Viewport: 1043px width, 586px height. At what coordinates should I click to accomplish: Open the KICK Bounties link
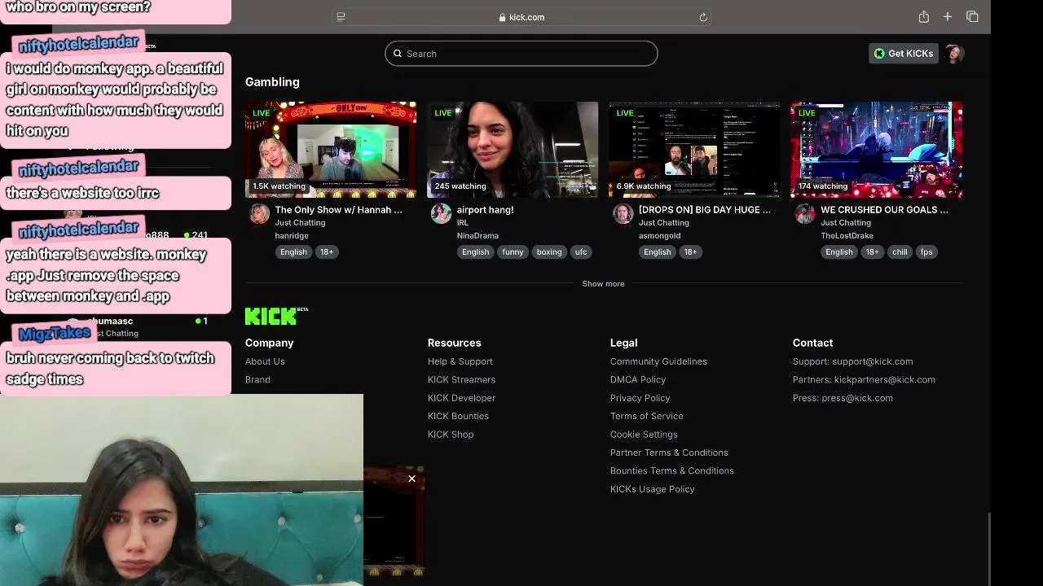pyautogui.click(x=458, y=416)
